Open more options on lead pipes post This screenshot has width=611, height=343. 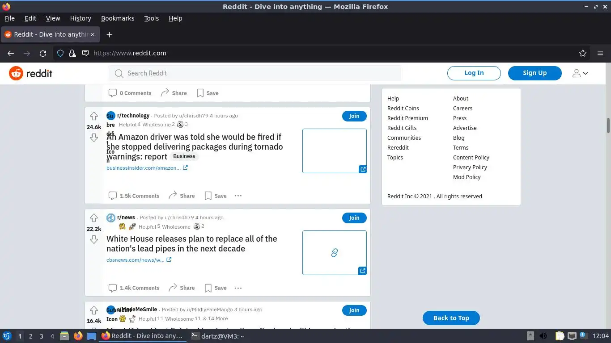click(x=238, y=288)
